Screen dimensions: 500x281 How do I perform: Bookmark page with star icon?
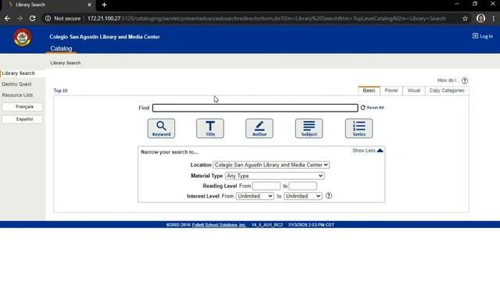pos(466,19)
